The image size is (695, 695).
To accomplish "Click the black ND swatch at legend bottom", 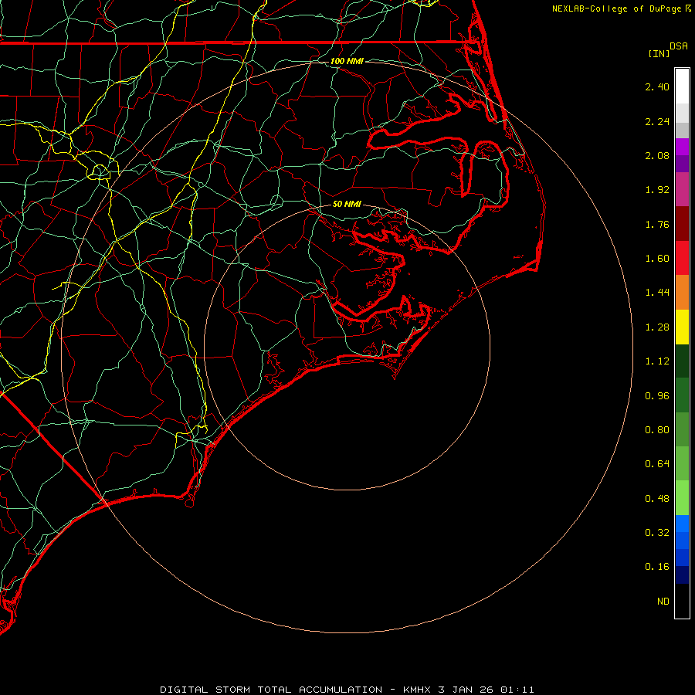I will pyautogui.click(x=682, y=601).
